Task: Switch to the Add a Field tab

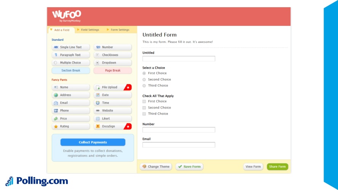Action: point(61,30)
